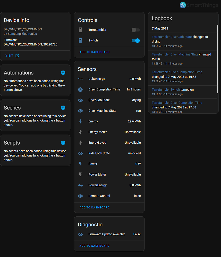This screenshot has width=221, height=257.
Task: Open Tørretumbler Switch logbook entry link
Action: click(166, 90)
